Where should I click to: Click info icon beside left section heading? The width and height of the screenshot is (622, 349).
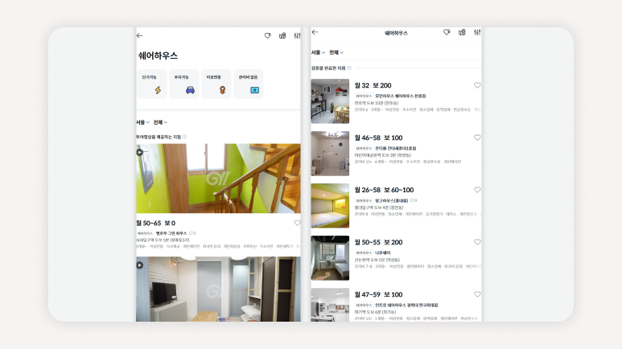(184, 137)
